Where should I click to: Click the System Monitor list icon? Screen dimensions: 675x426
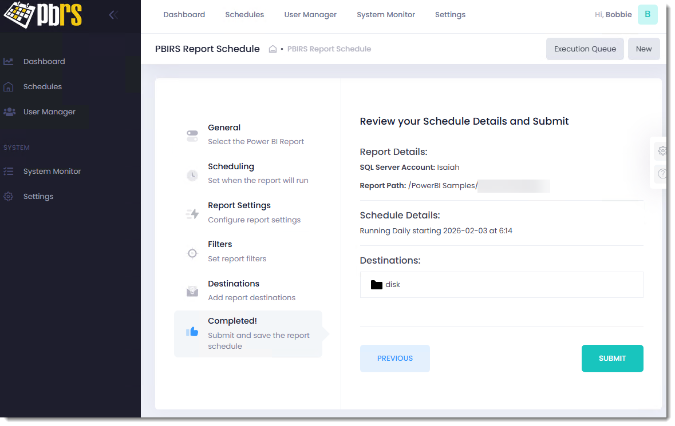coord(9,172)
